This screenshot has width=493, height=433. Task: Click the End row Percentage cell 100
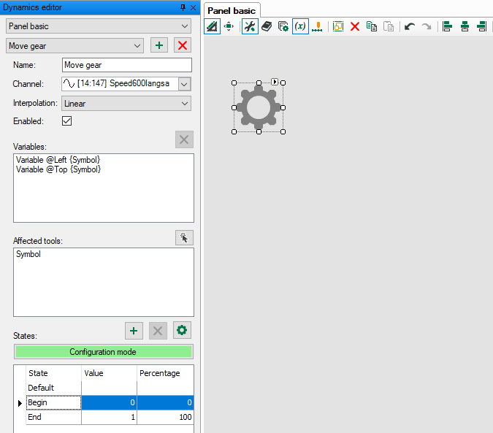[165, 417]
